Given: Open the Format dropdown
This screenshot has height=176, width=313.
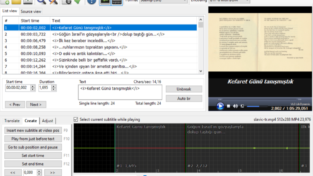Looking at the screenshot, I should coord(163,1).
